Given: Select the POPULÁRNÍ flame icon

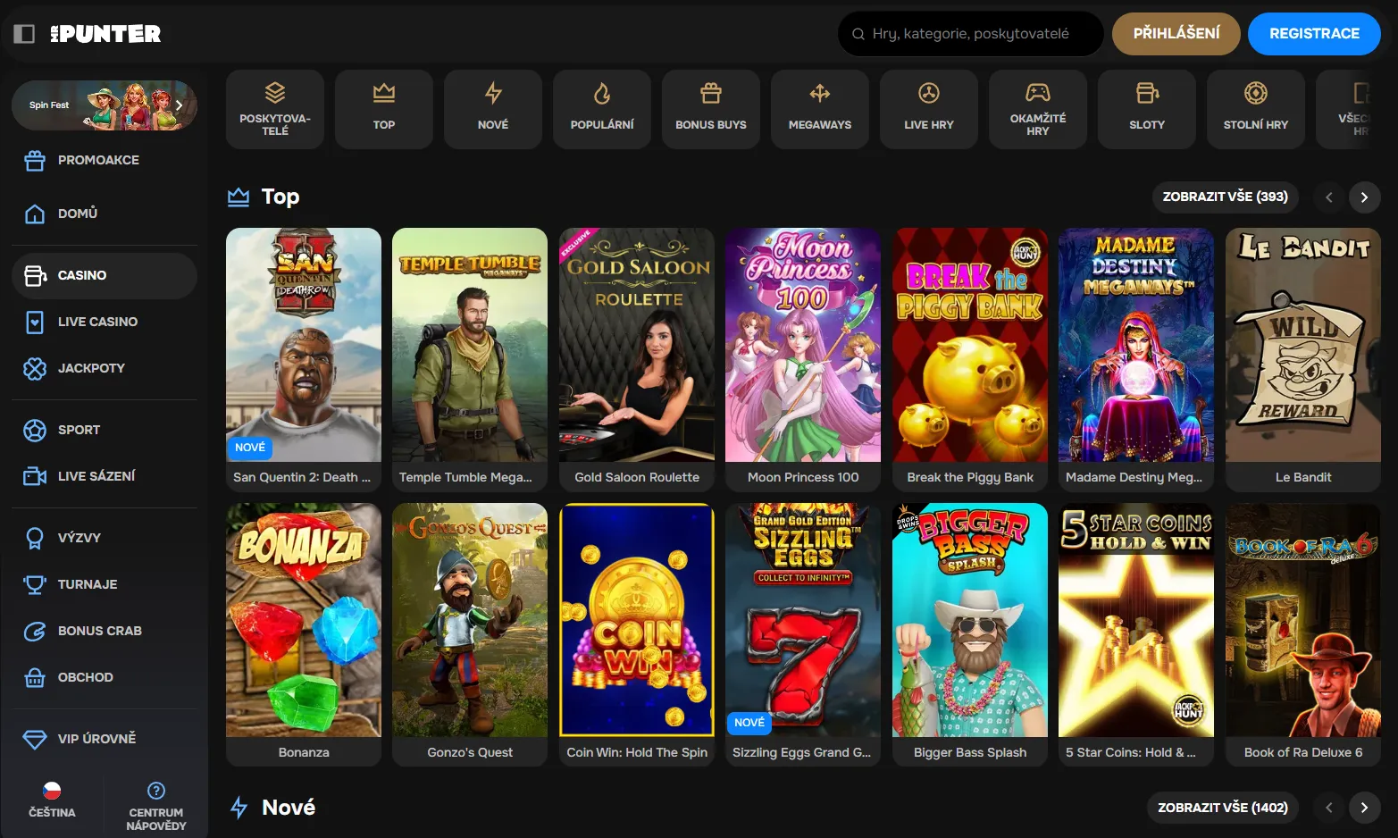Looking at the screenshot, I should (x=601, y=94).
